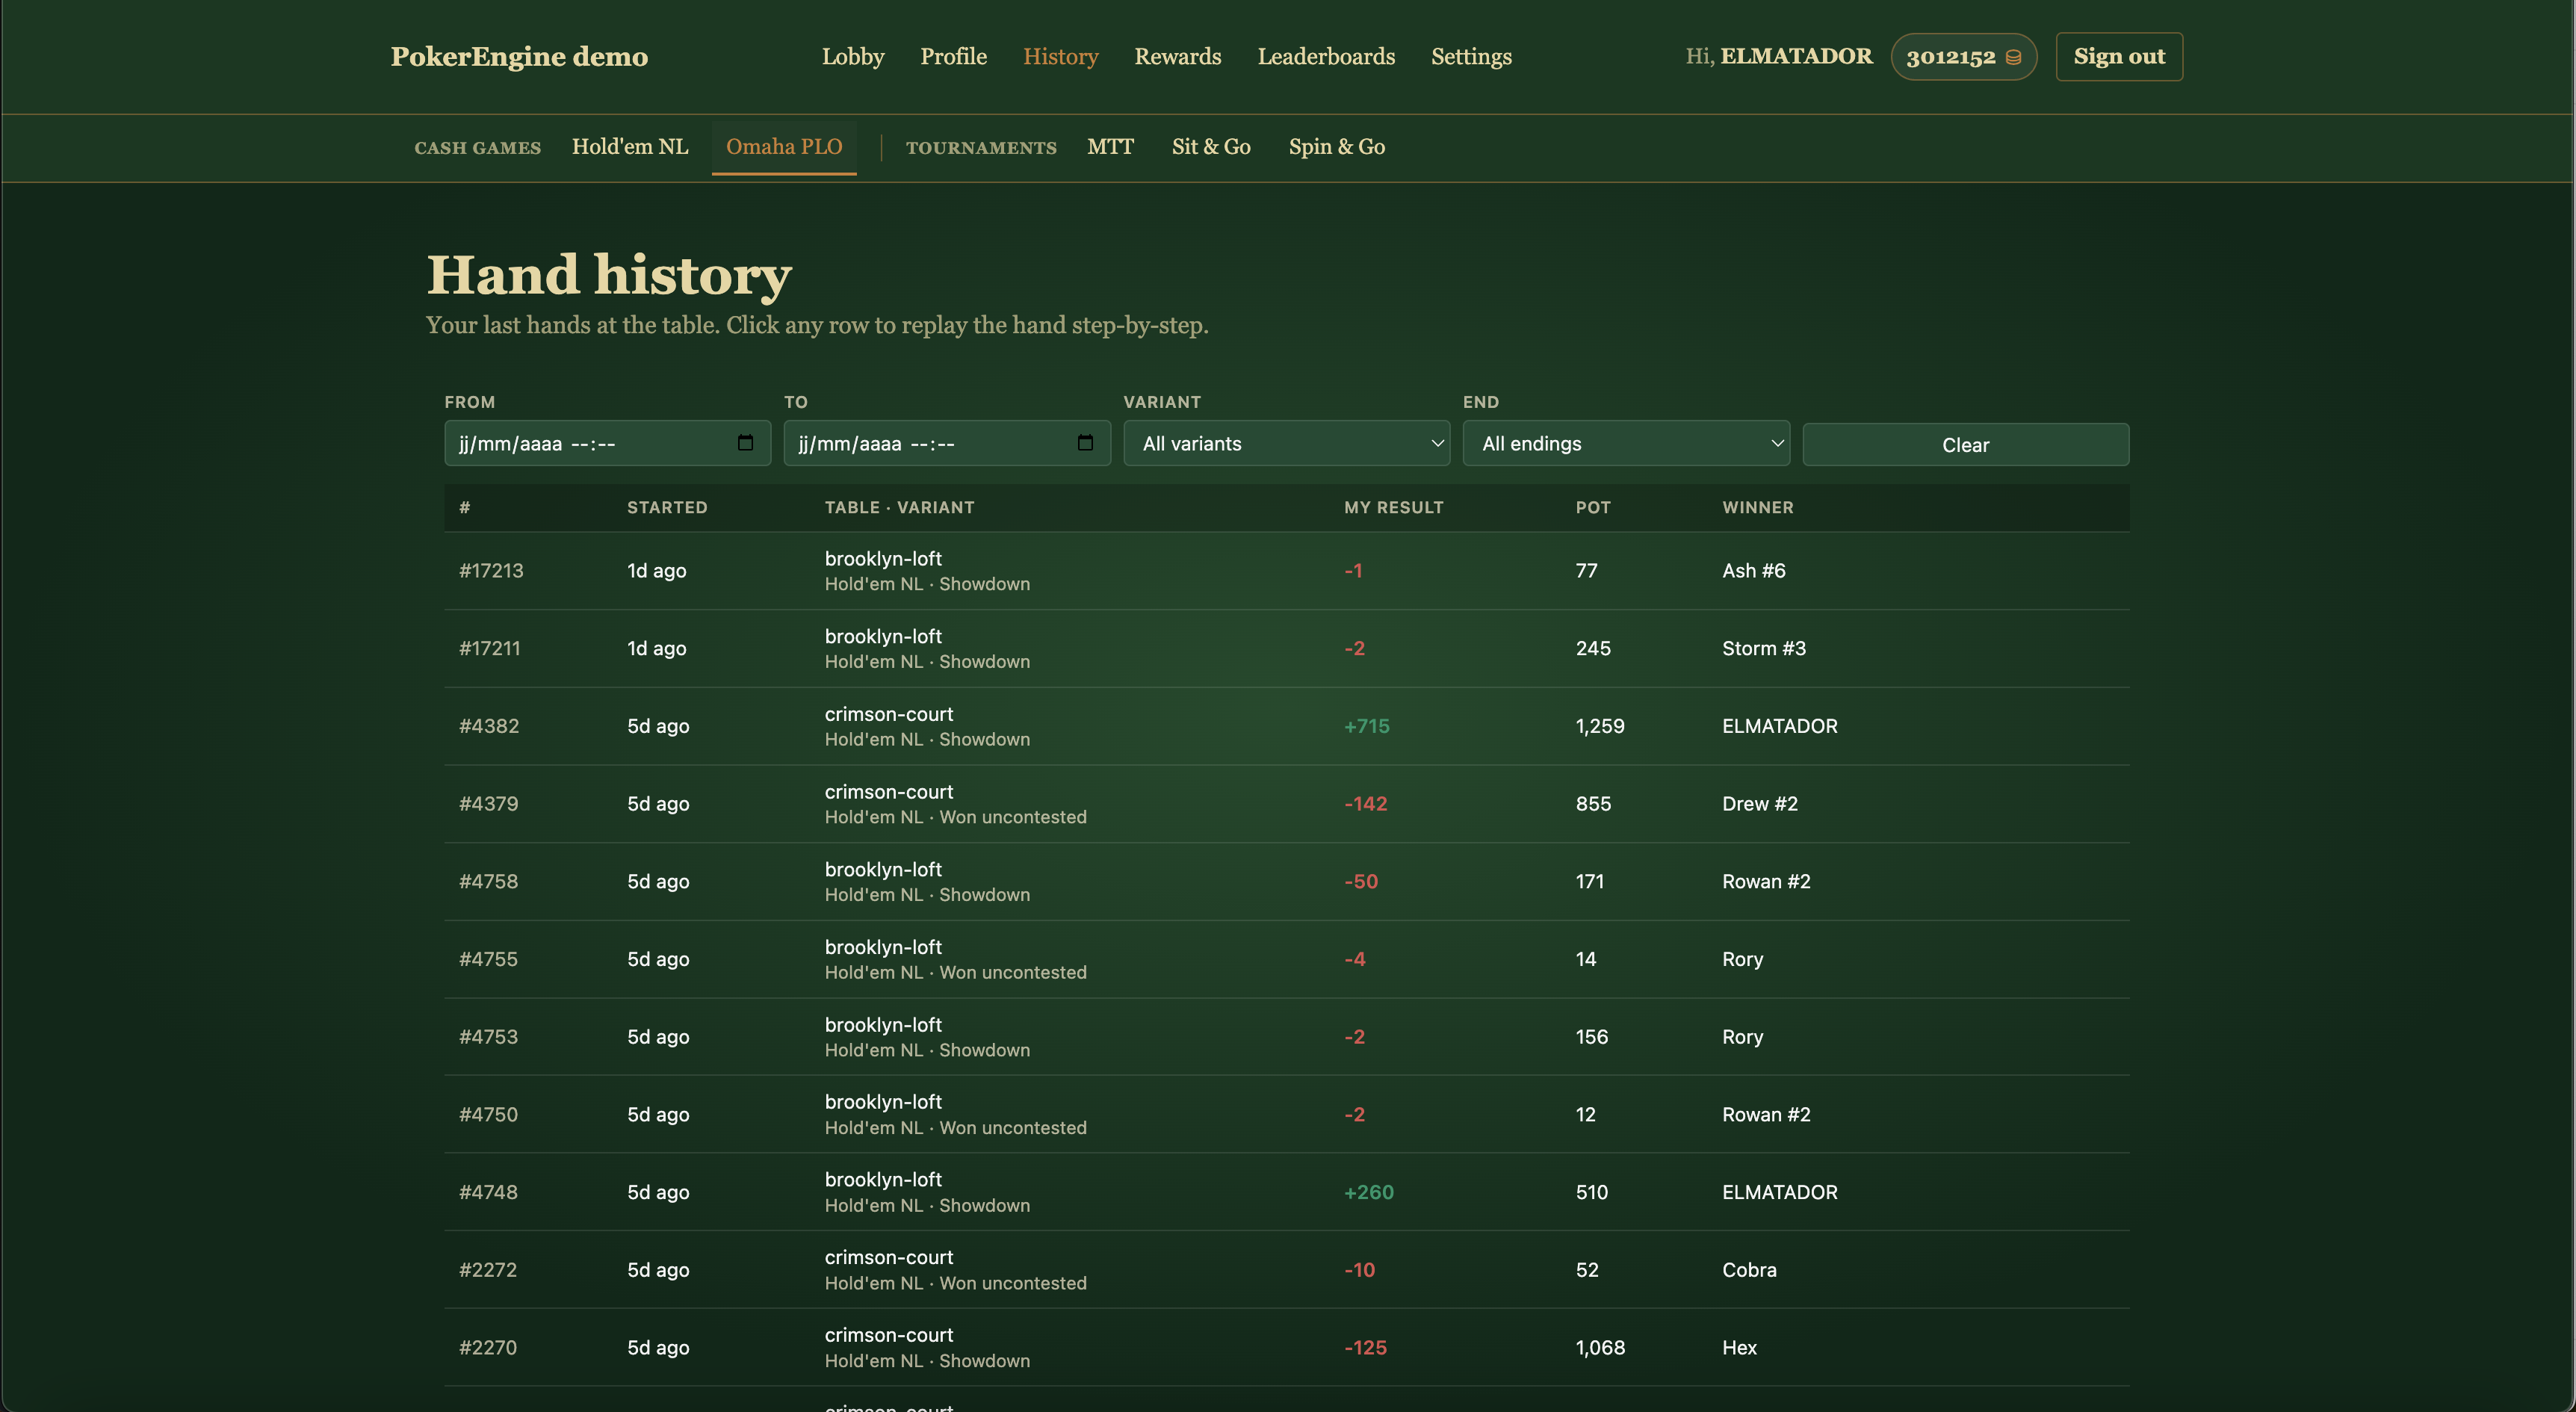Replay hand #17211
The width and height of the screenshot is (2576, 1412).
[x=1286, y=648]
